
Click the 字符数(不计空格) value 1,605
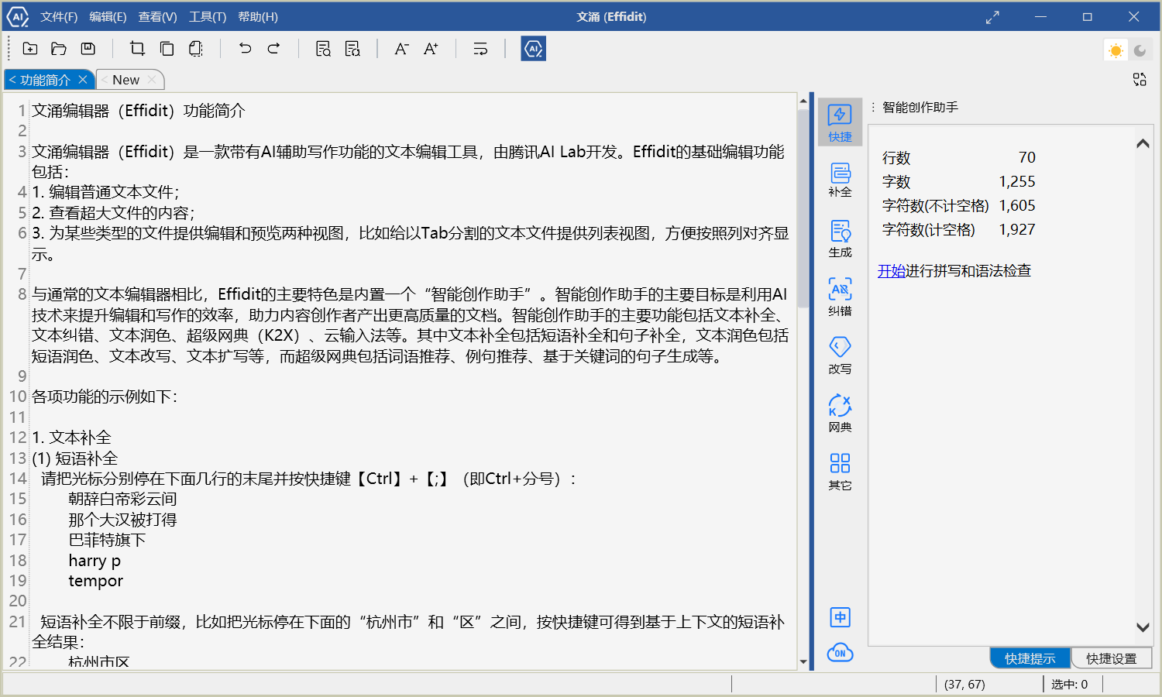[1017, 205]
